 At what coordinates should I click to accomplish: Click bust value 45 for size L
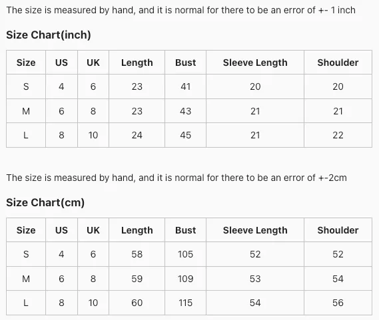pyautogui.click(x=185, y=135)
